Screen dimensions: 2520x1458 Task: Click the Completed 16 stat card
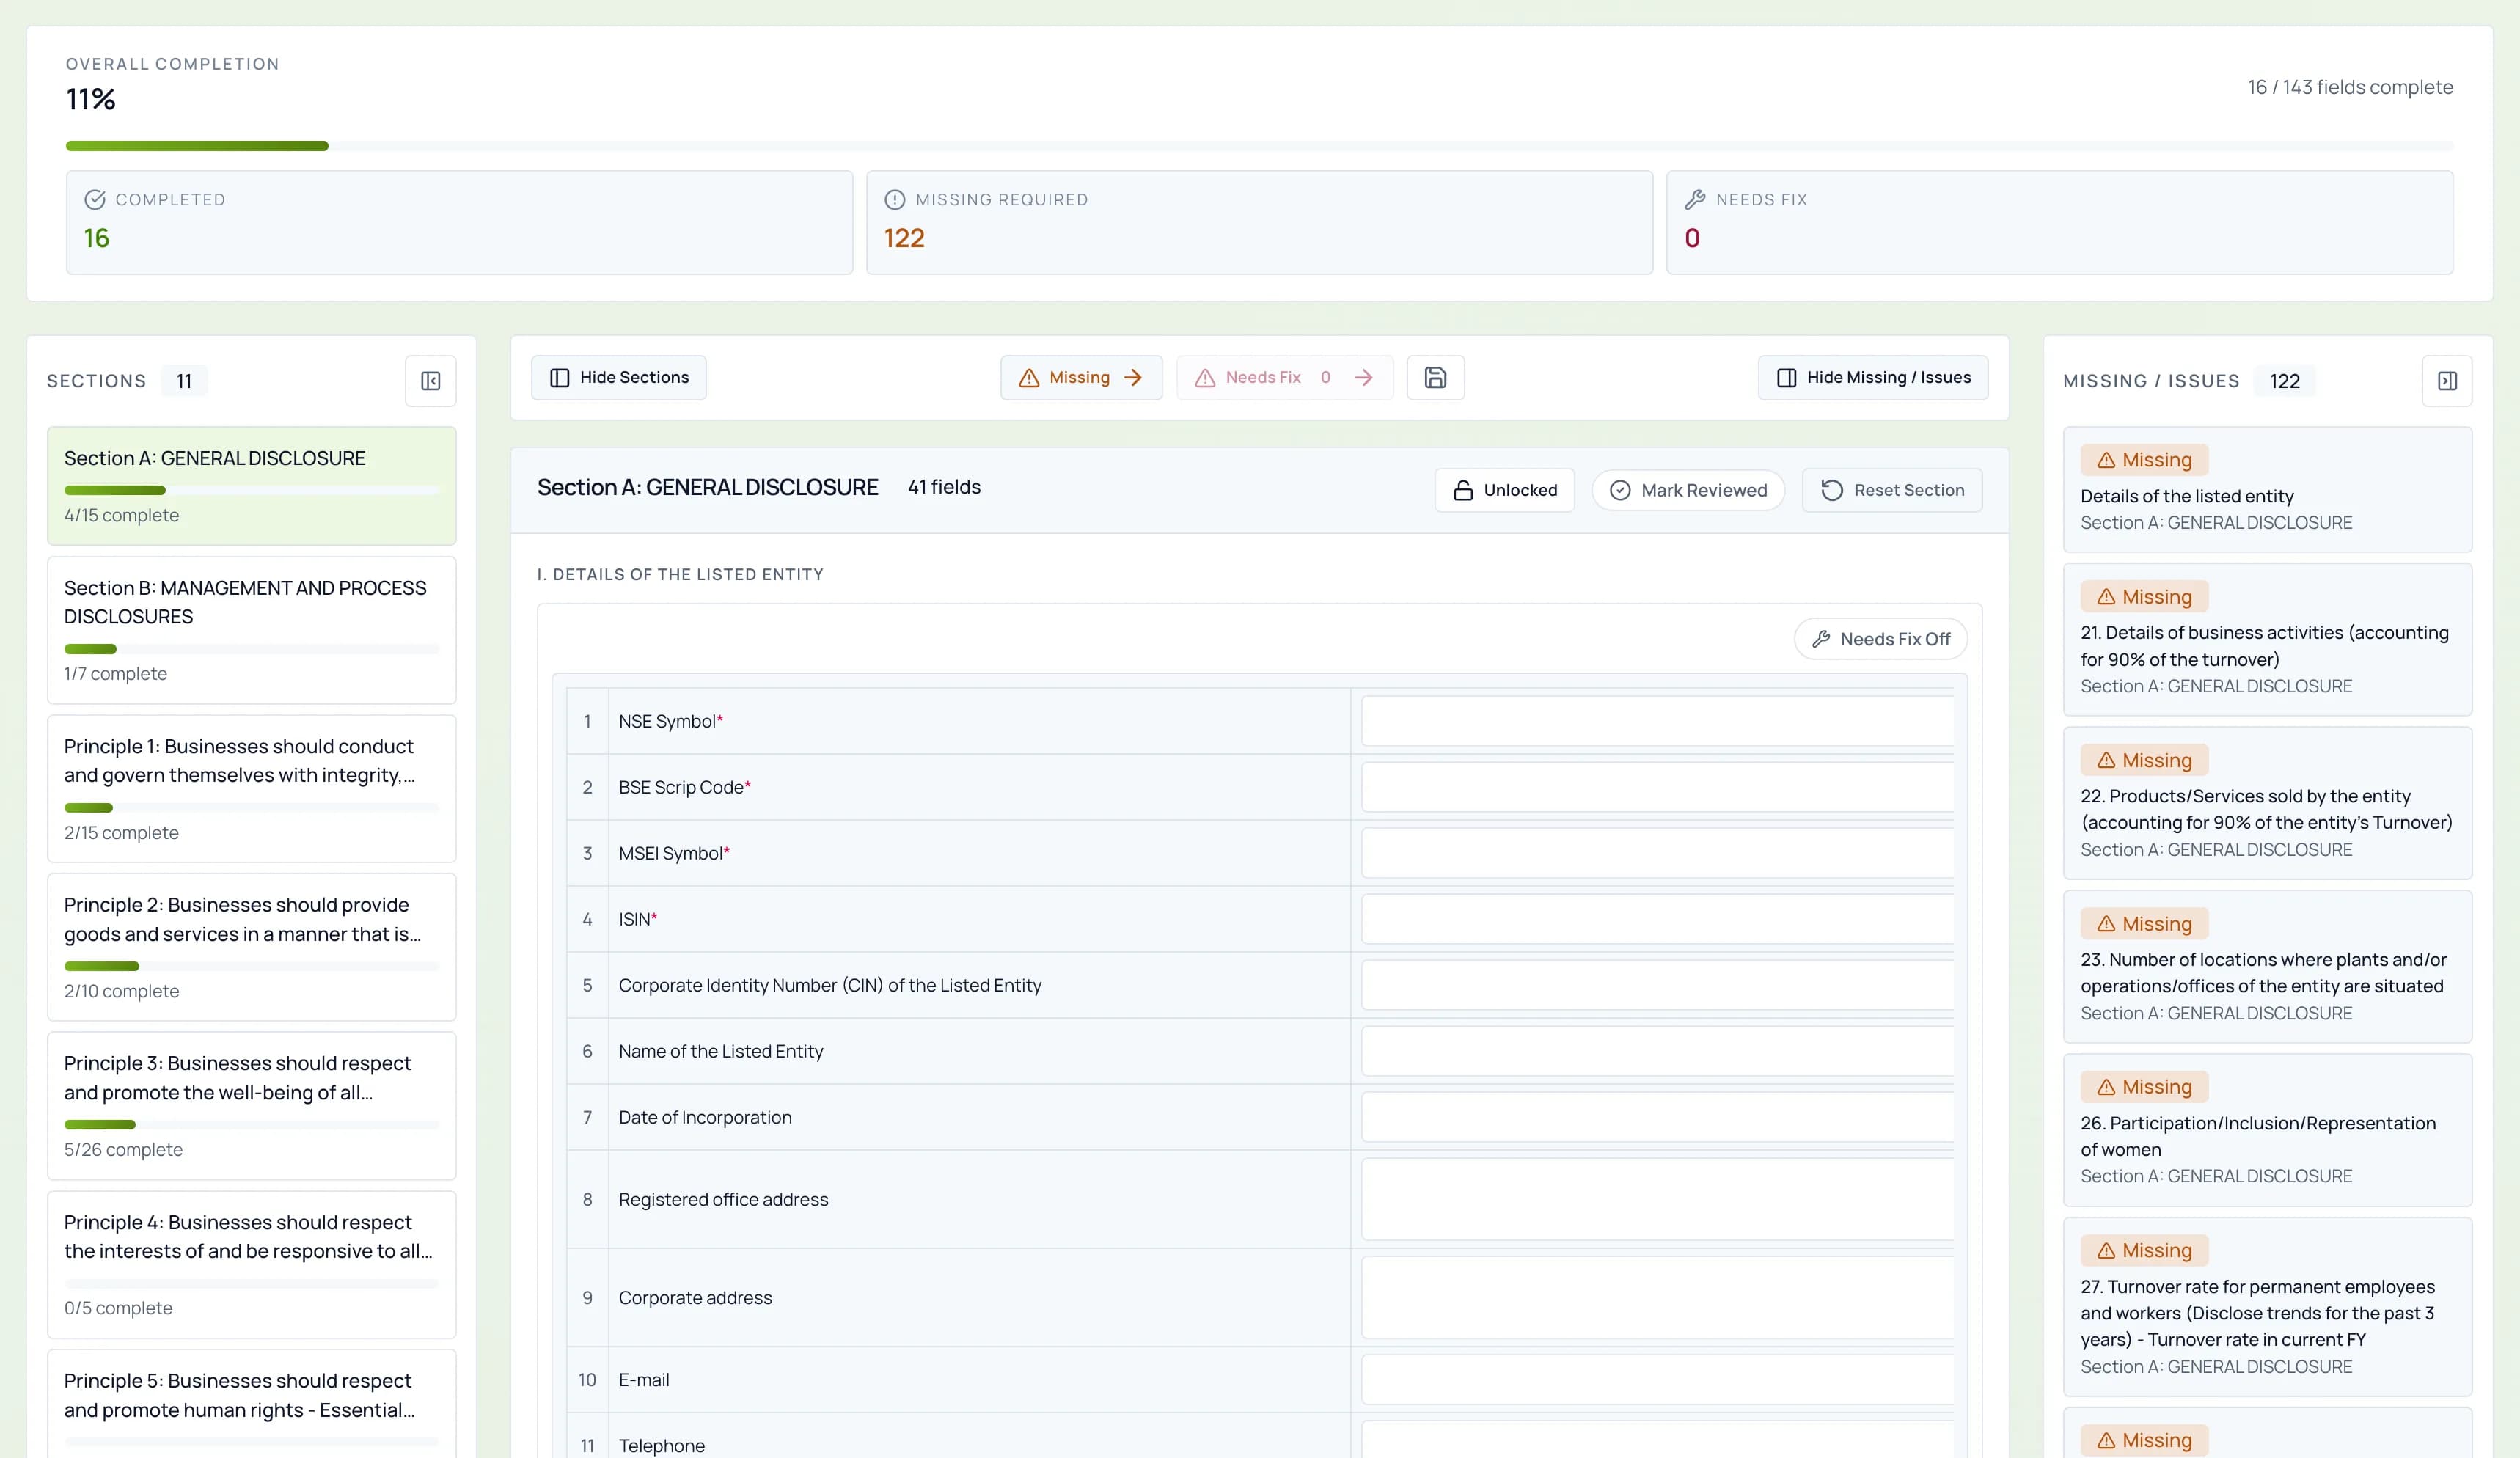[x=459, y=222]
